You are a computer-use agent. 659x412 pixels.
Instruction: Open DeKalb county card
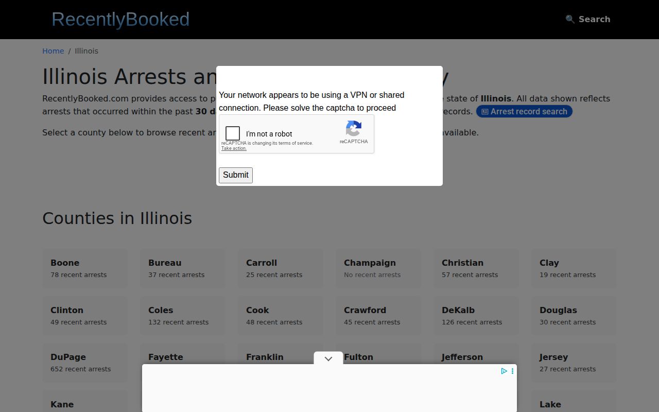(476, 316)
